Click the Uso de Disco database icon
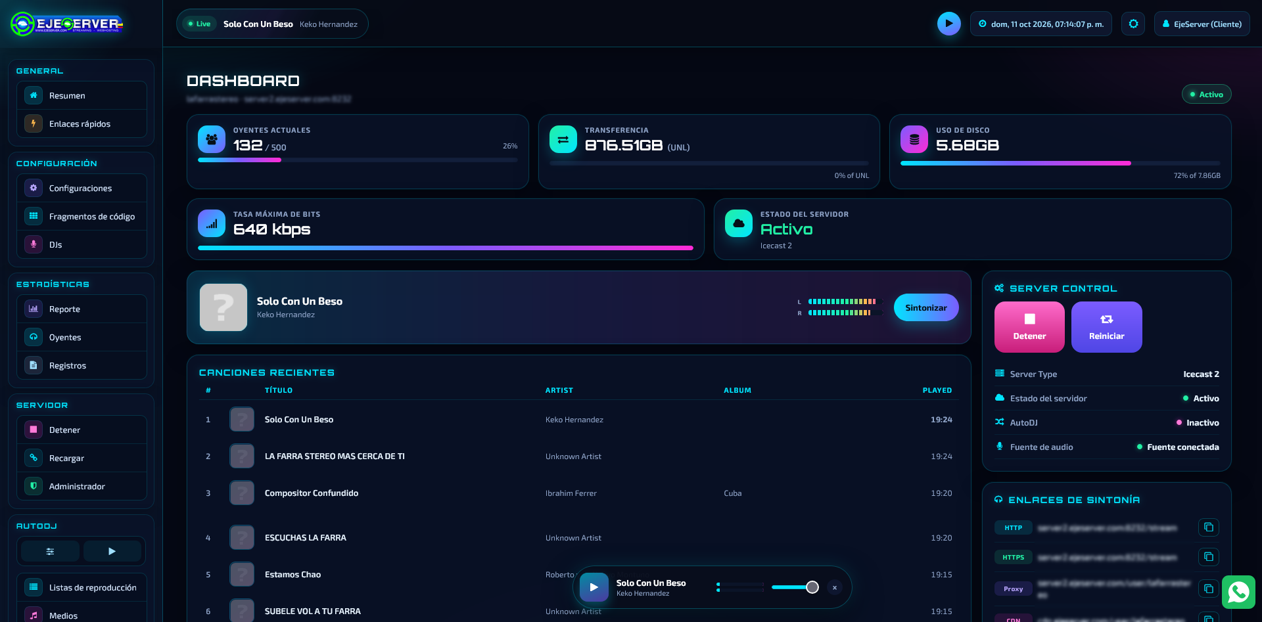This screenshot has width=1262, height=622. 914,139
